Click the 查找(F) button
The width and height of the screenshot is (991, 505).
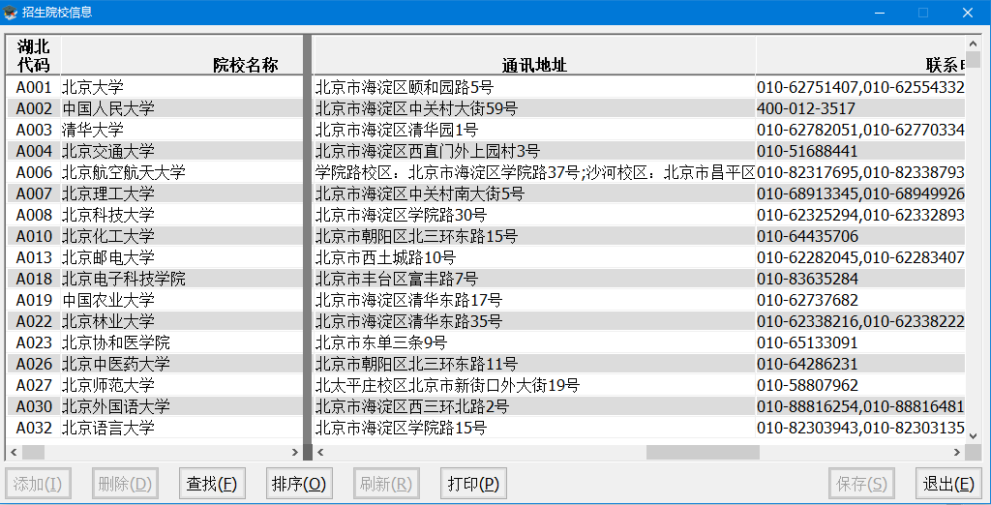[x=212, y=484]
